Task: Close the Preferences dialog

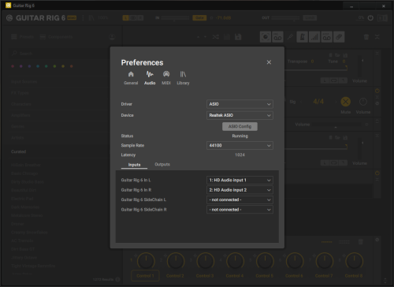Action: pyautogui.click(x=269, y=62)
